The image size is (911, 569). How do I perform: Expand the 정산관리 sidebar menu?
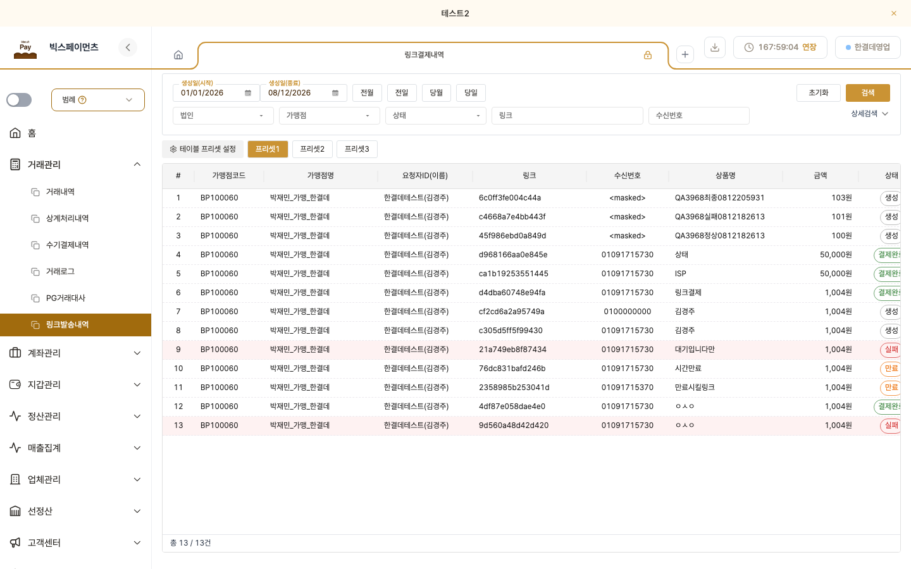[76, 416]
